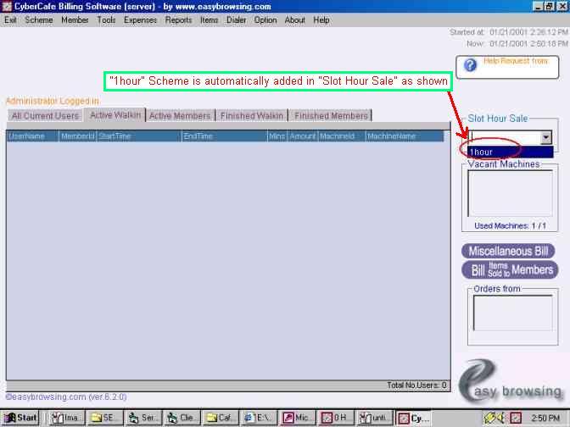Open the Scheme menu

(38, 19)
